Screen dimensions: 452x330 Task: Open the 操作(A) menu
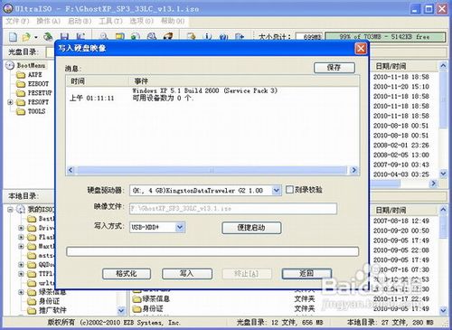[x=49, y=21]
